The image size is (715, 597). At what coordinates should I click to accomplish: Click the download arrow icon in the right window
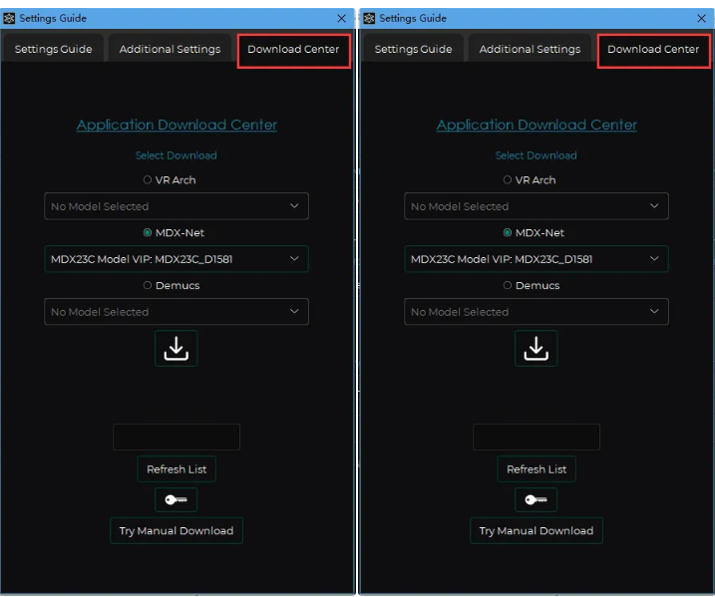click(x=536, y=348)
